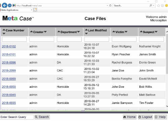Click the Case Number filter field
The width and height of the screenshot is (168, 121).
click(14, 39)
